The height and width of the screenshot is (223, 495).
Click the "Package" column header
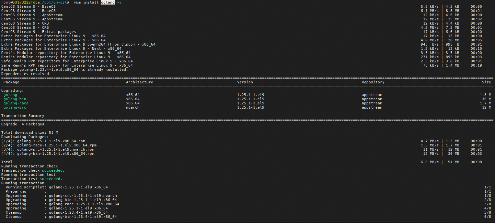click(x=11, y=82)
